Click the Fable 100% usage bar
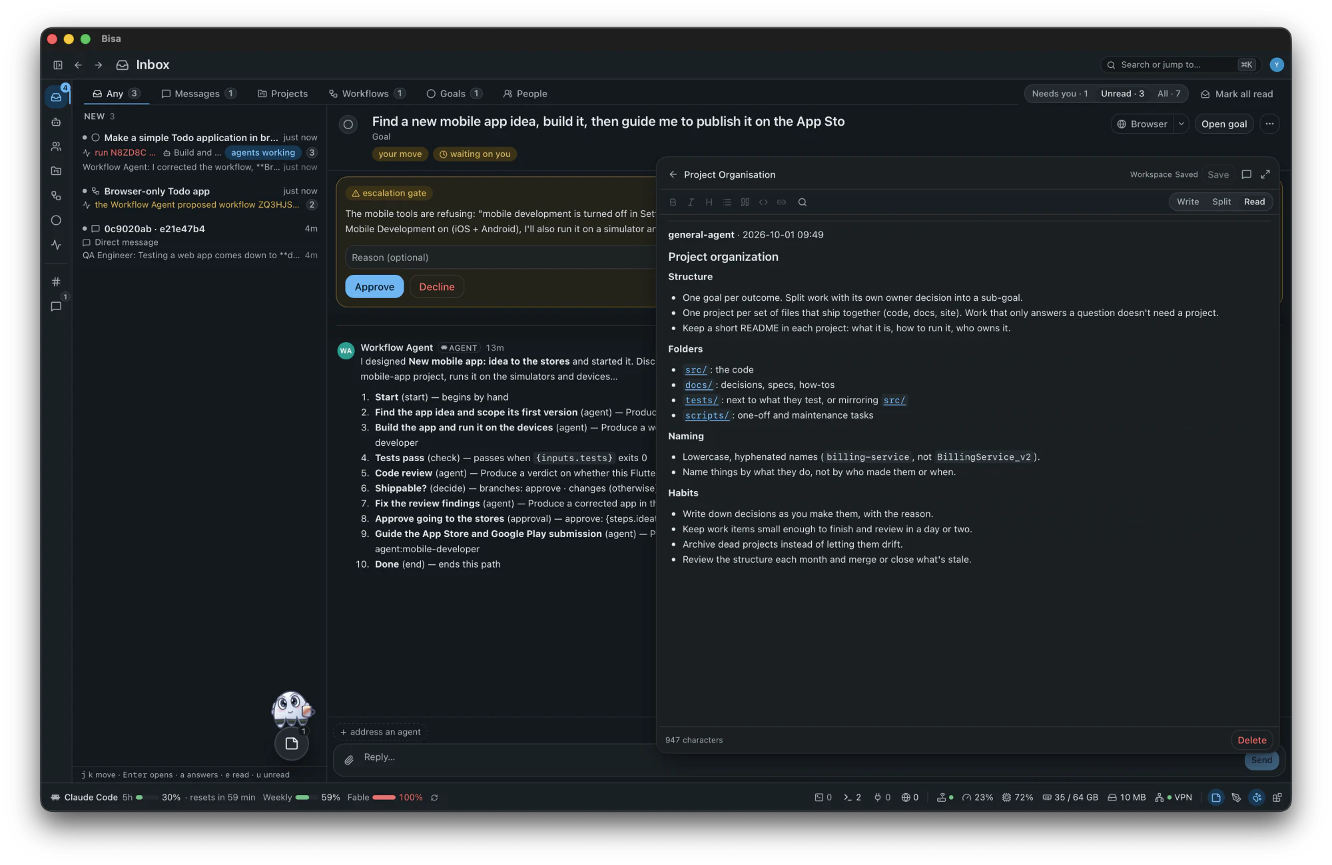1332x865 pixels. pyautogui.click(x=385, y=797)
